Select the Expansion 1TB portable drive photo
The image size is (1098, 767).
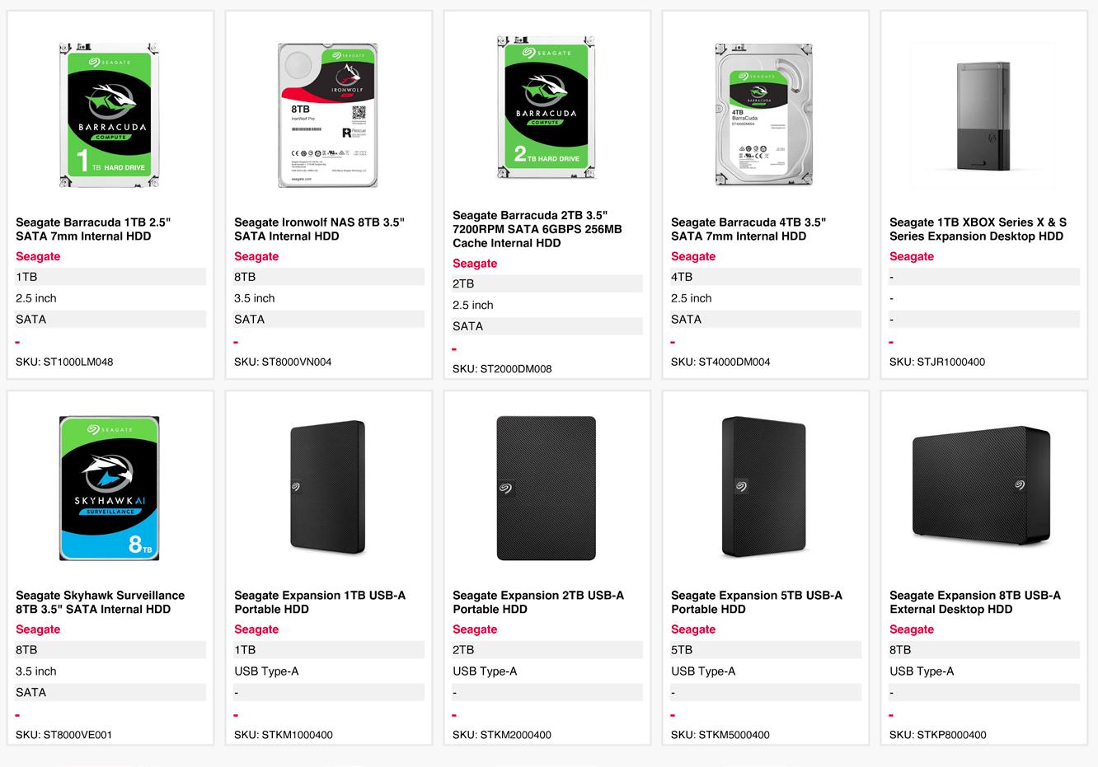click(327, 488)
